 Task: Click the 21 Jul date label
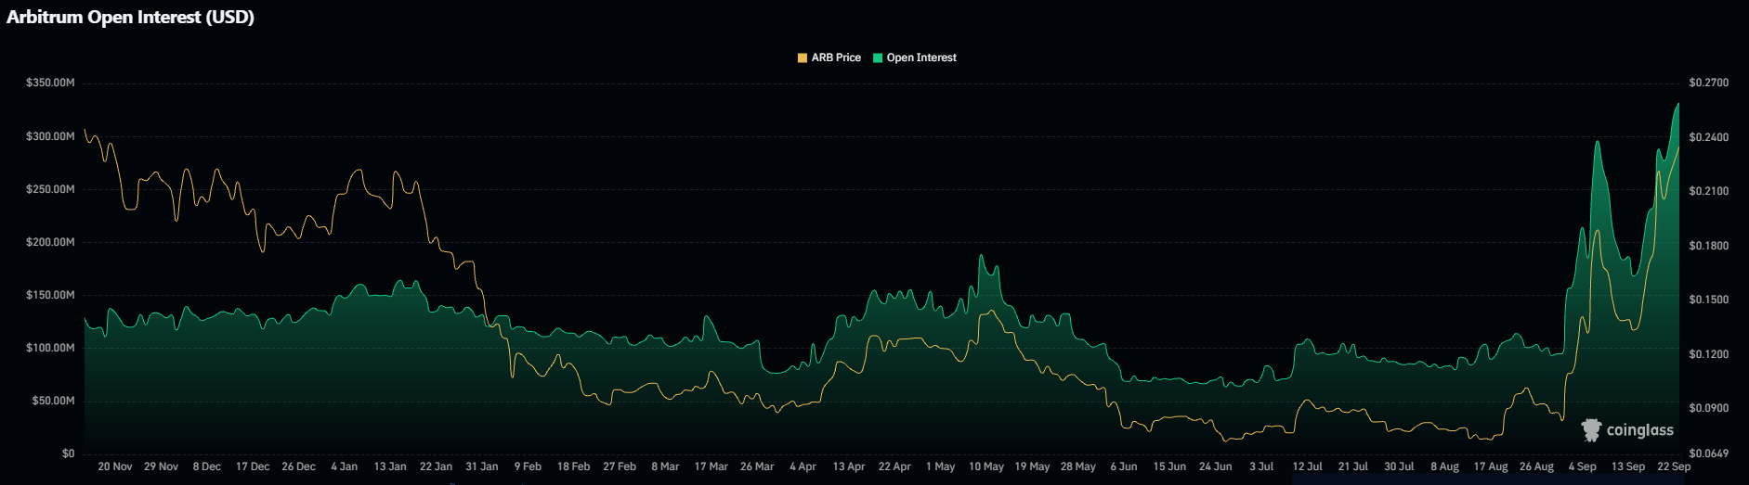[1353, 466]
